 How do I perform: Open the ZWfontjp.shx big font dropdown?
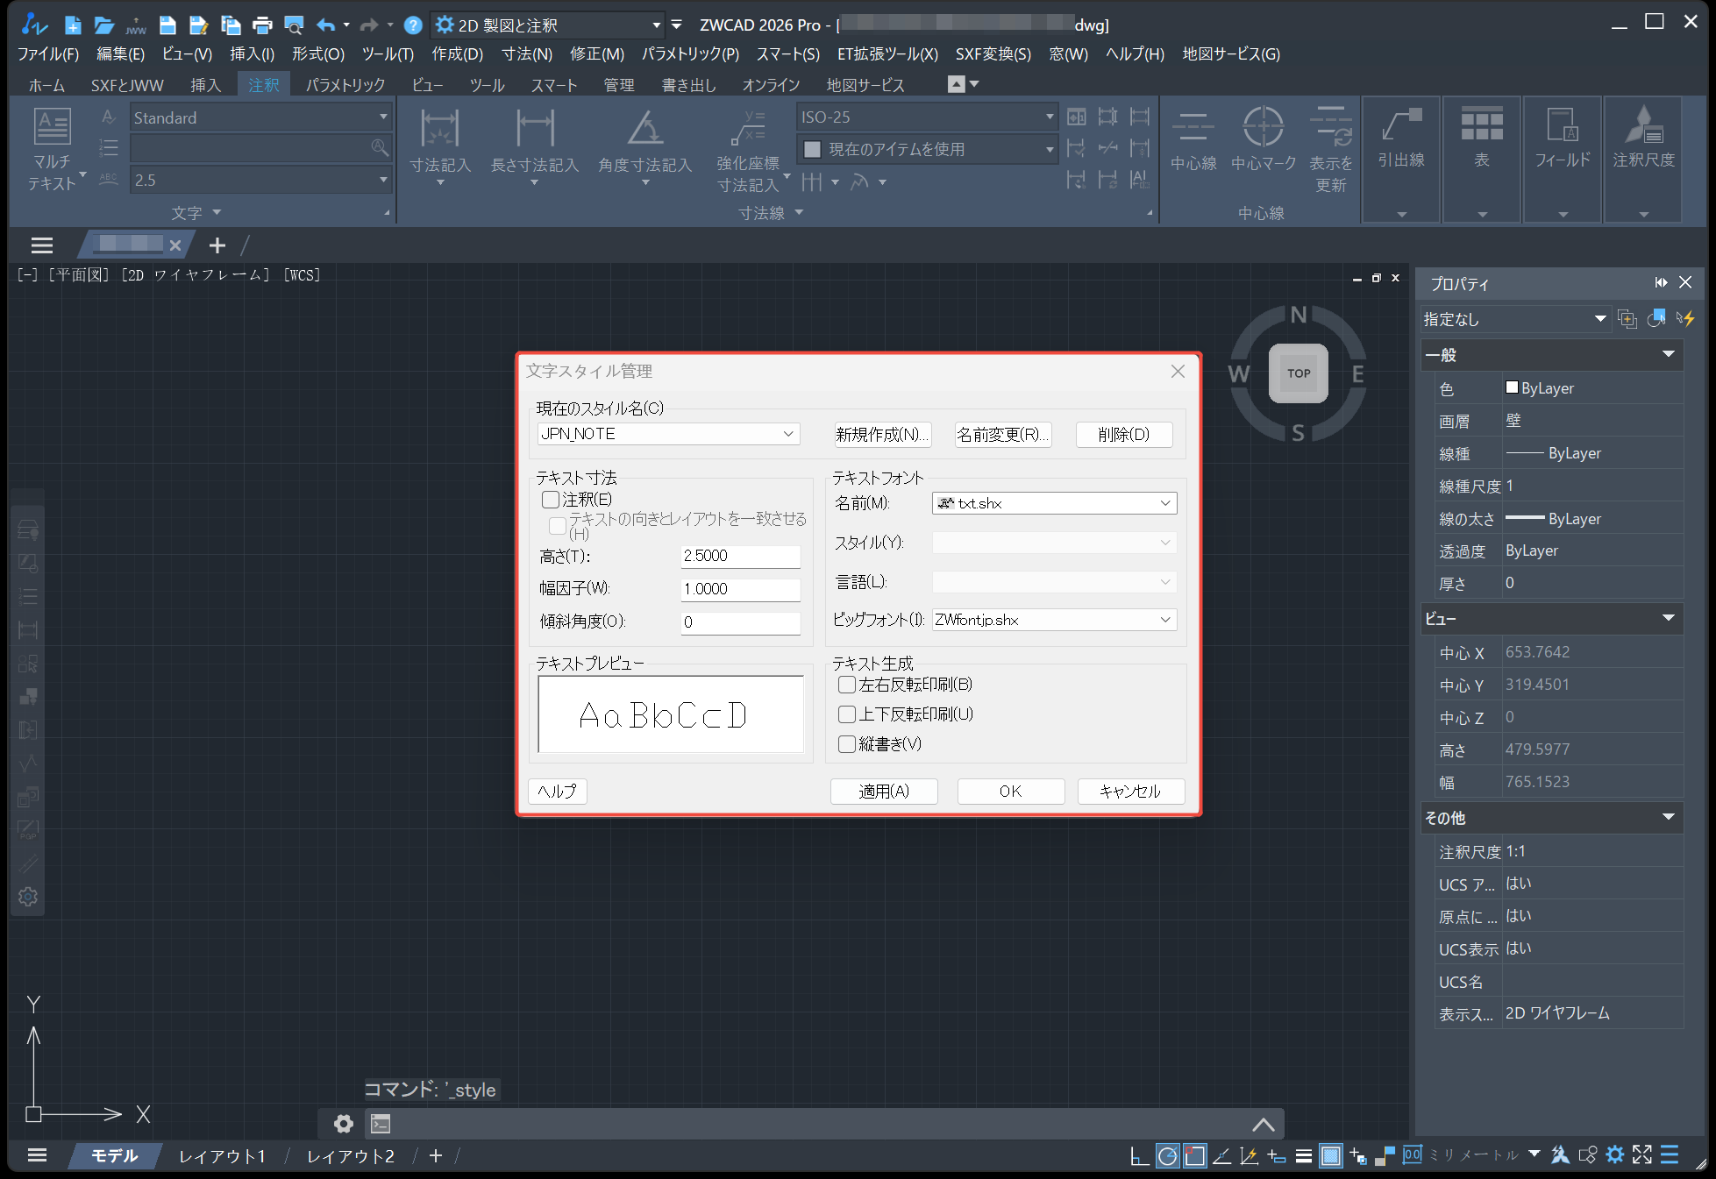[1054, 620]
